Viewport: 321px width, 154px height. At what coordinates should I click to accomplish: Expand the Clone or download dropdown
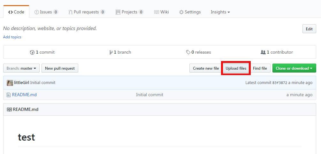click(x=294, y=68)
